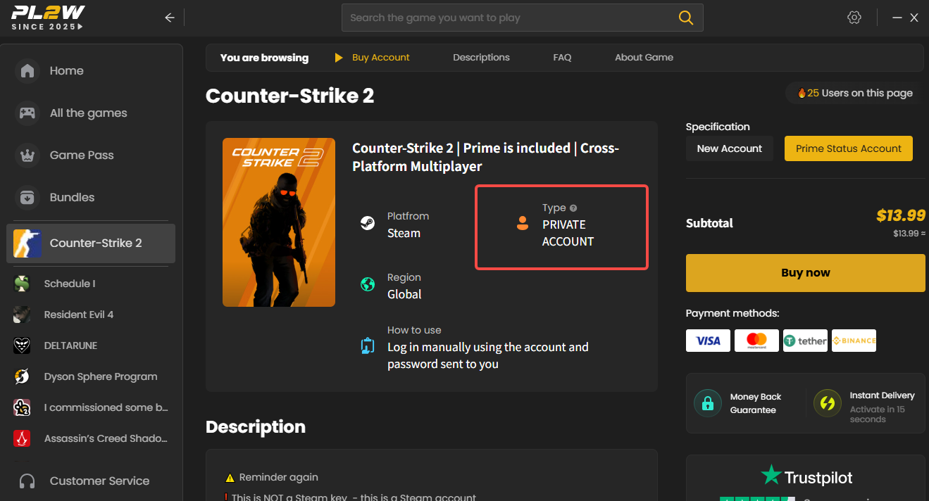Screen dimensions: 929x501
Task: Open the FAQ tab
Action: point(562,58)
